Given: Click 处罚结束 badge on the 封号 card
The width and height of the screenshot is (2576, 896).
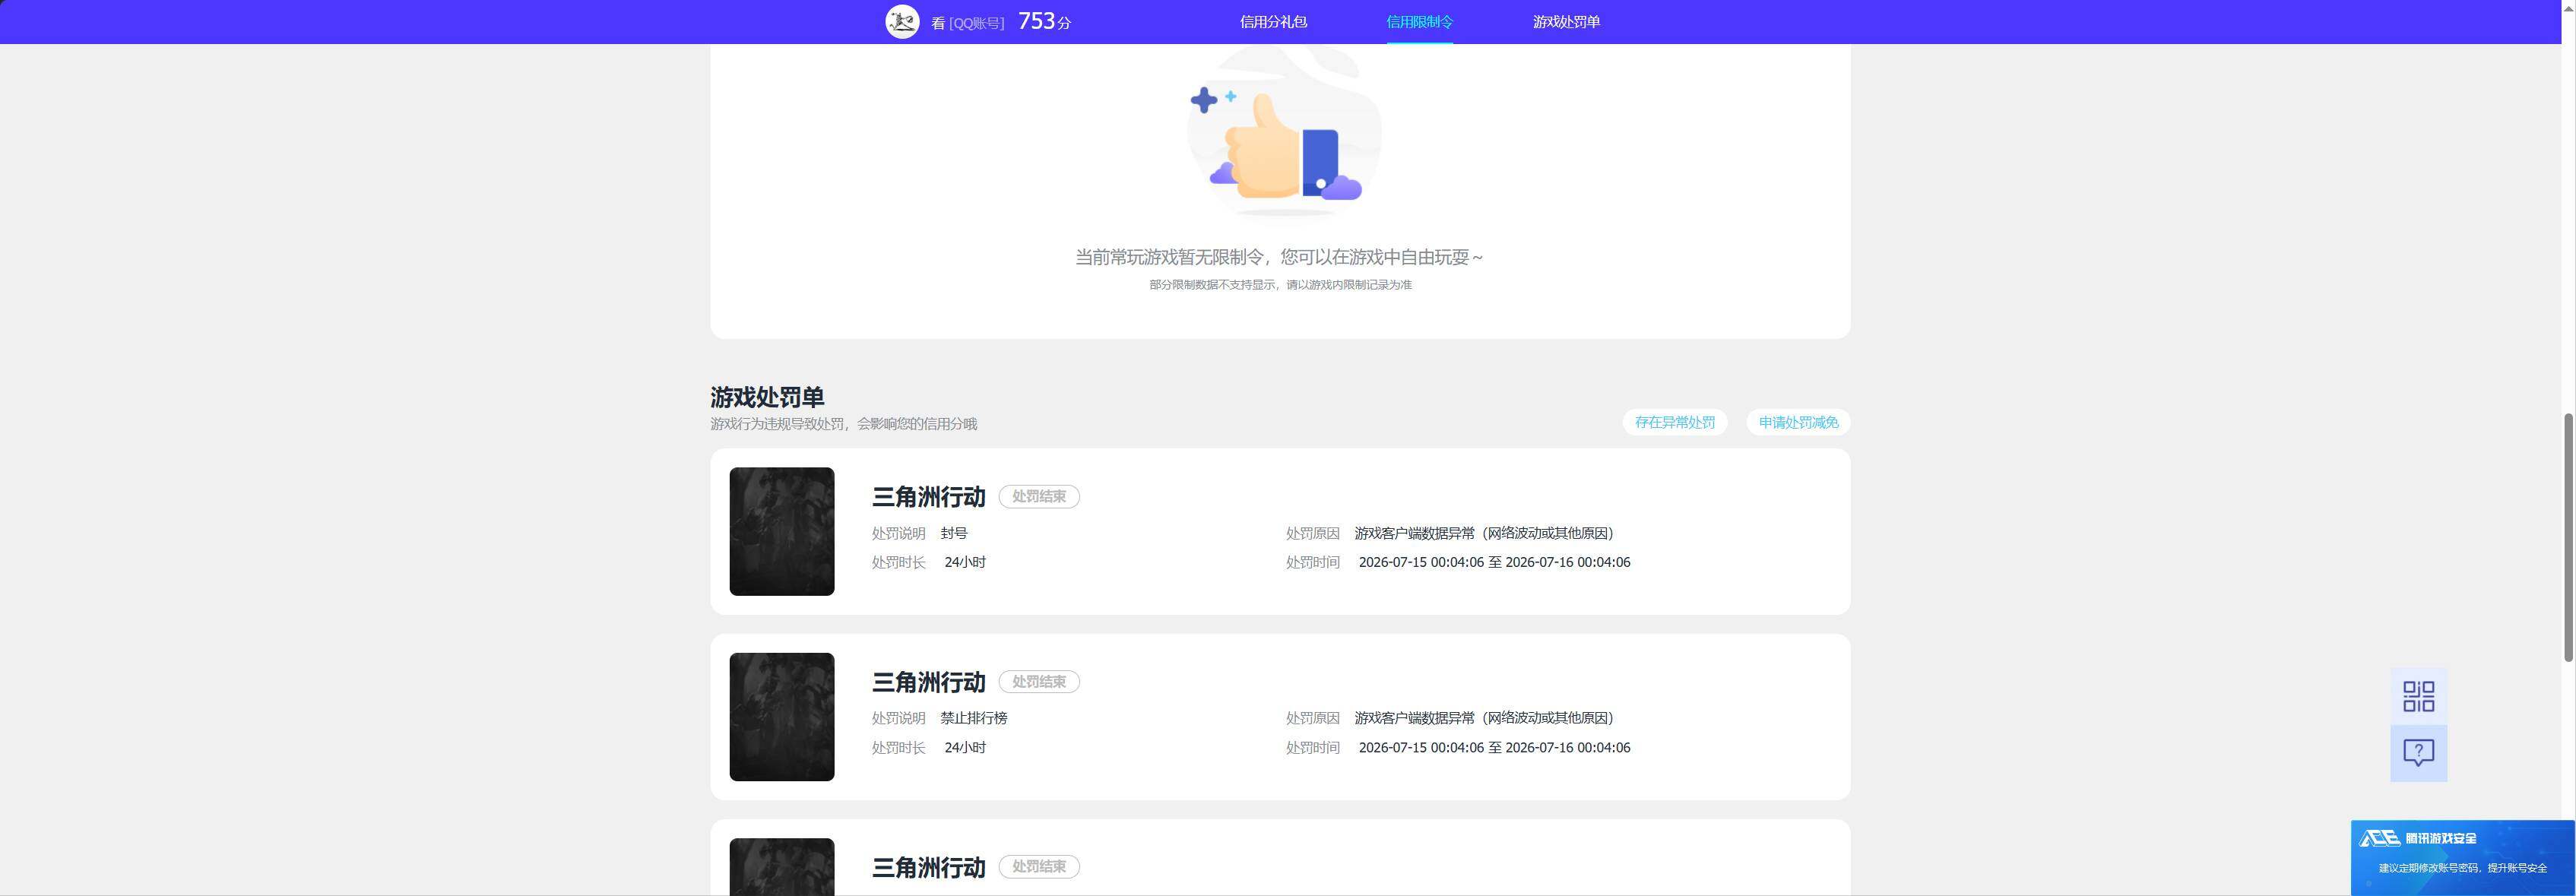Looking at the screenshot, I should [1038, 497].
